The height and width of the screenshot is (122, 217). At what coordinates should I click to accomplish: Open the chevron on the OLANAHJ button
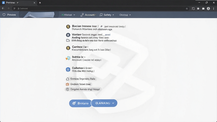tap(113, 103)
